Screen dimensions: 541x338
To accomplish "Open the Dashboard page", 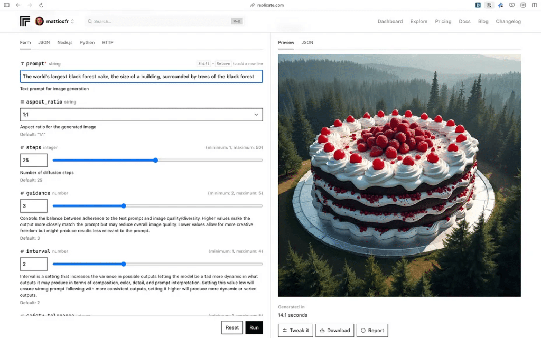I will pyautogui.click(x=390, y=21).
